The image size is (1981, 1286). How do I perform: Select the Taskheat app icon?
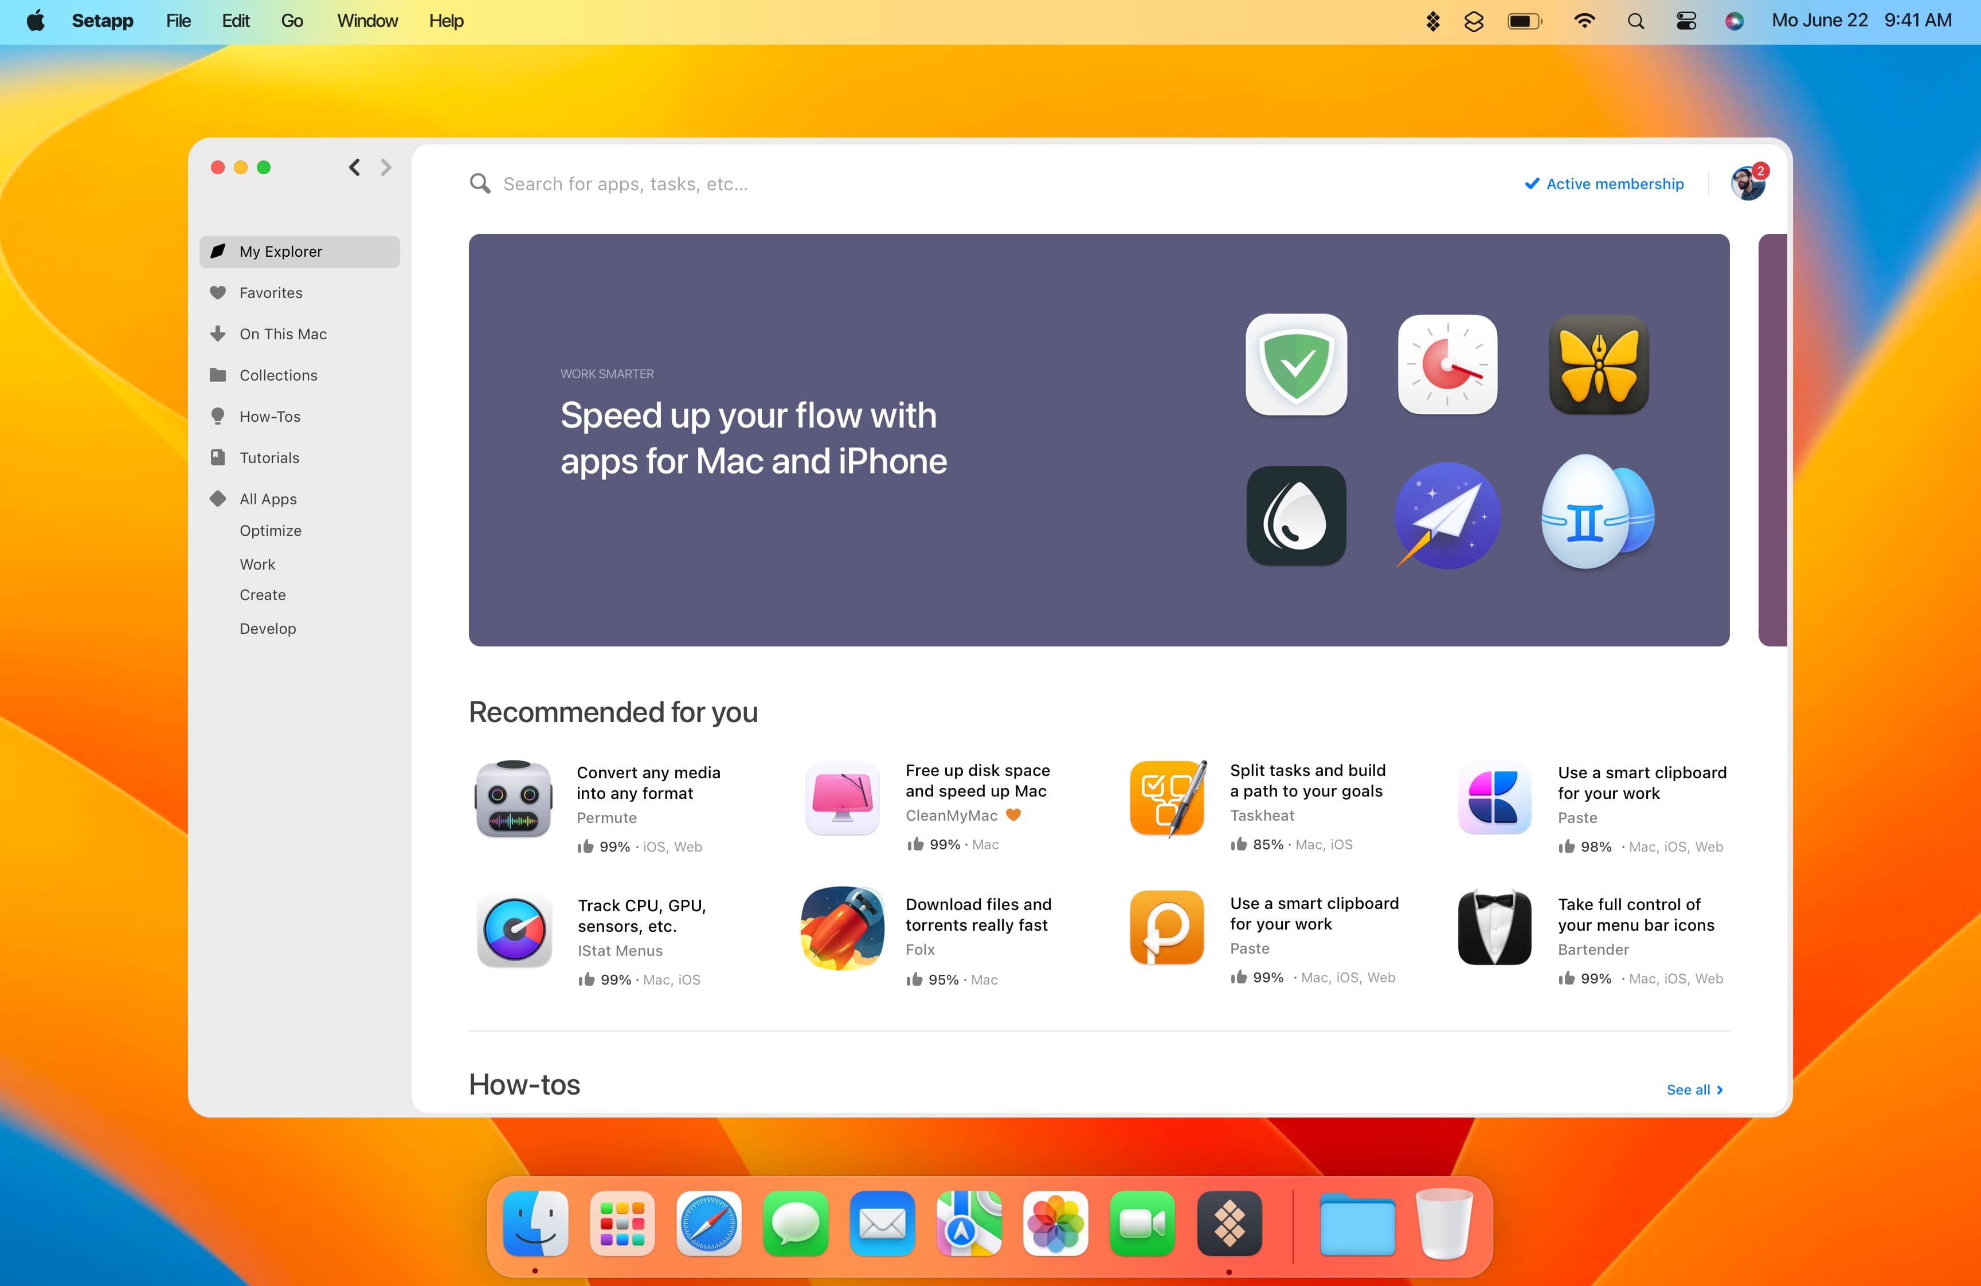pyautogui.click(x=1168, y=798)
